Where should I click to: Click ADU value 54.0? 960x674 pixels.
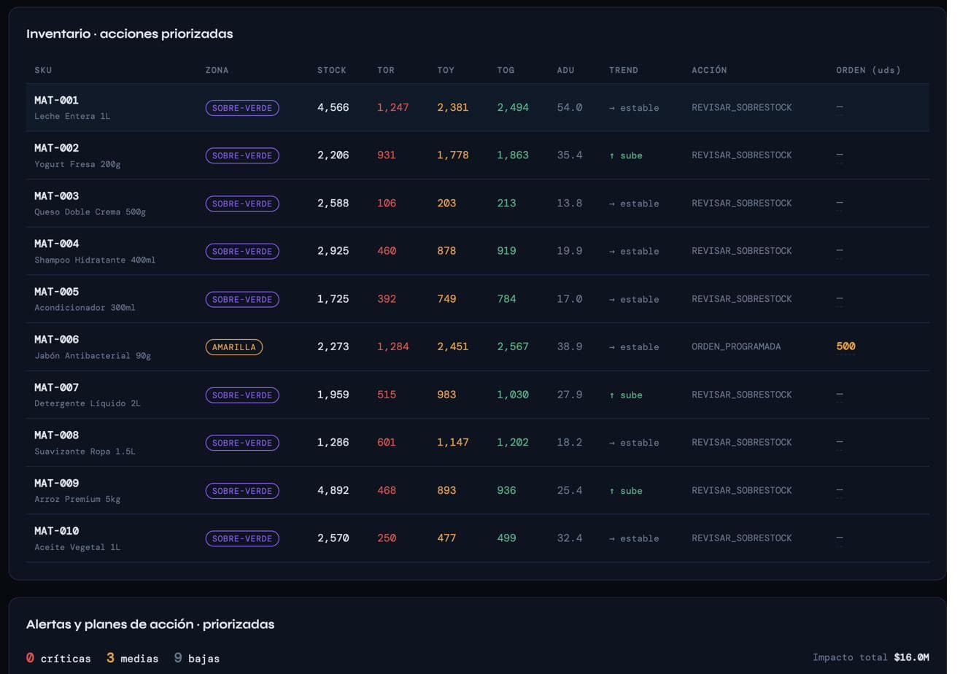click(570, 107)
